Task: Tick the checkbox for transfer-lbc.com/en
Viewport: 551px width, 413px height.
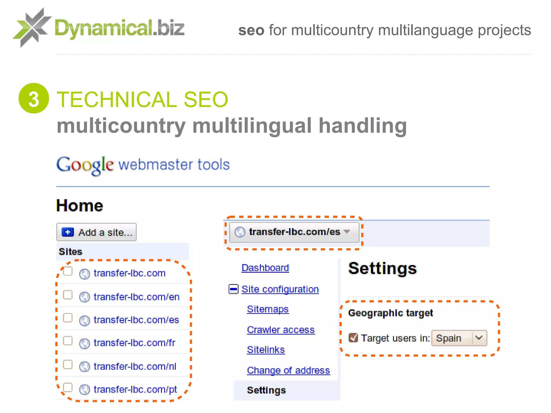Action: tap(68, 295)
